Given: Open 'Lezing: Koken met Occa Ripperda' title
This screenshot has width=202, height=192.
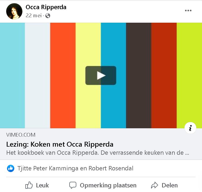Looking at the screenshot, I should tap(60, 144).
